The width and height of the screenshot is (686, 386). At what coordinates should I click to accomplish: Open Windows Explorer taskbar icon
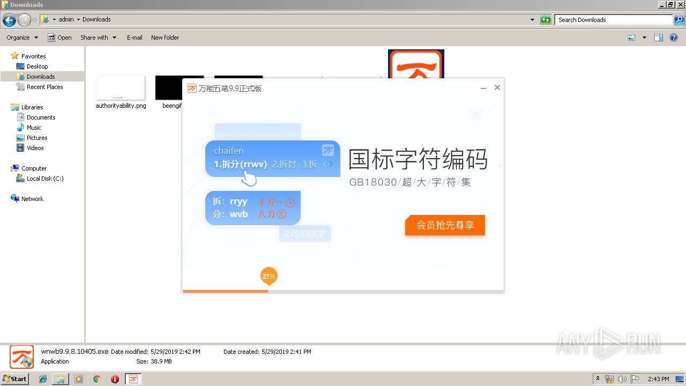[61, 379]
